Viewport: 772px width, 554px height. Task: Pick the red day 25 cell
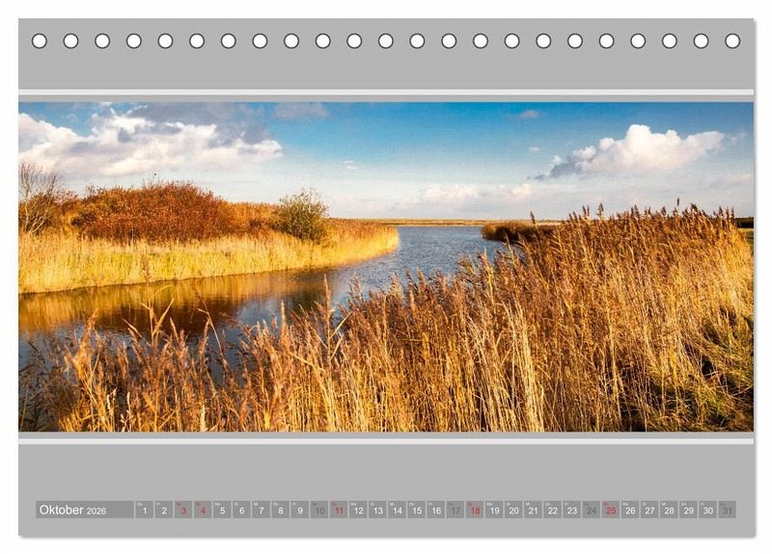[611, 510]
